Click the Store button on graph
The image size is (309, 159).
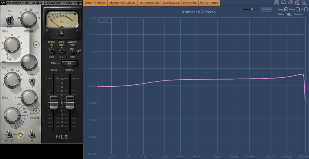[105, 21]
